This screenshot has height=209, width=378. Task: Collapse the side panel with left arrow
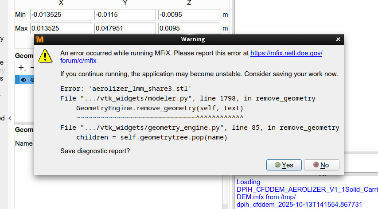click(x=10, y=118)
